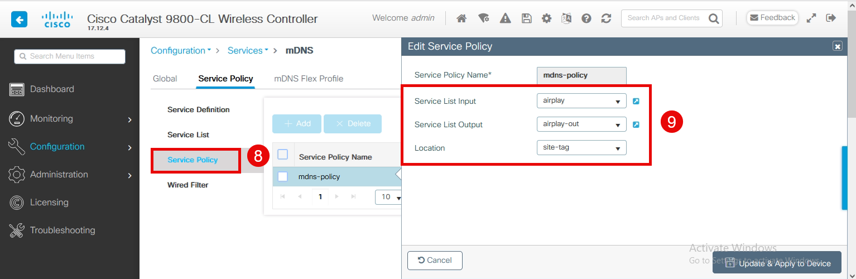The height and width of the screenshot is (279, 856).
Task: Click the Save configuration floppy icon
Action: click(x=526, y=18)
